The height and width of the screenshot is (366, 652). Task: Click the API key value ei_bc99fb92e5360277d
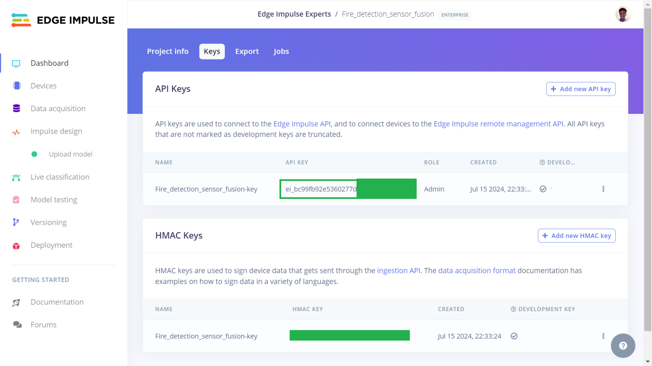click(321, 189)
